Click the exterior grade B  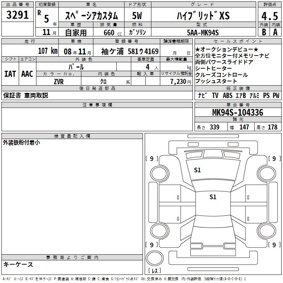[264, 32]
